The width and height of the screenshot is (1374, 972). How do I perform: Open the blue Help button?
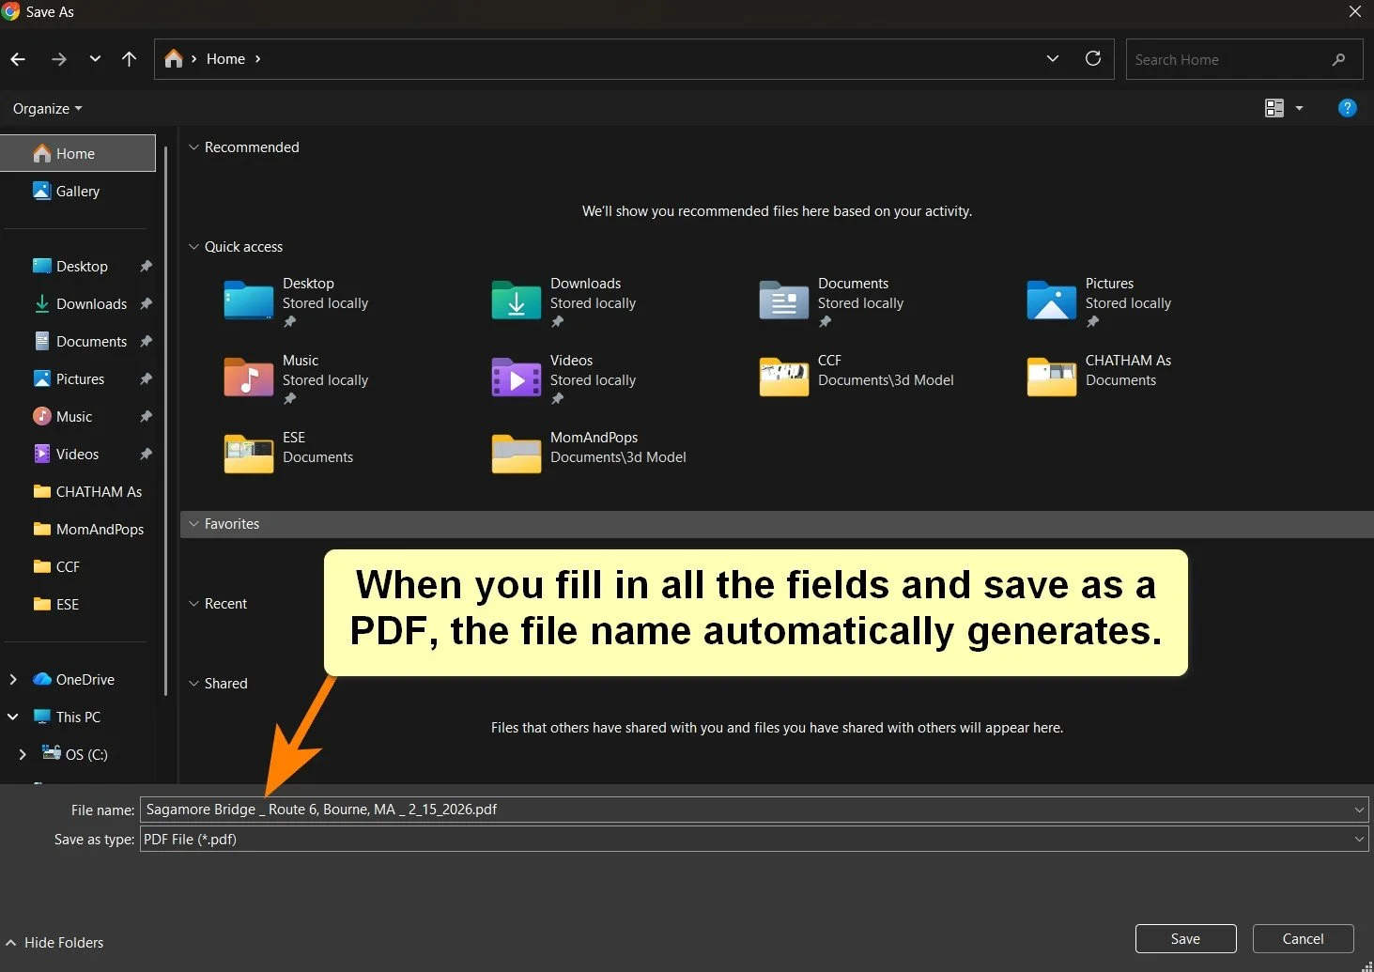(1347, 108)
